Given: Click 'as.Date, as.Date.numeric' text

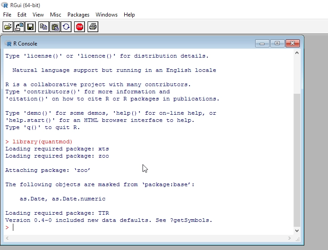Looking at the screenshot, I should (63, 199).
